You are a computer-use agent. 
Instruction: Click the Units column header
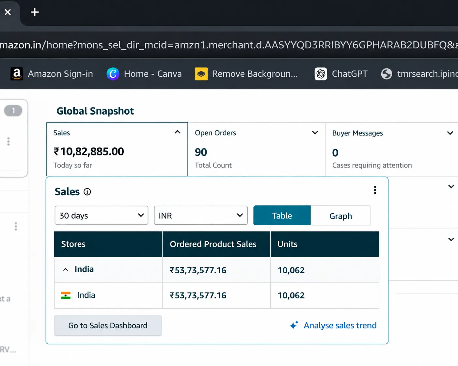click(325, 244)
